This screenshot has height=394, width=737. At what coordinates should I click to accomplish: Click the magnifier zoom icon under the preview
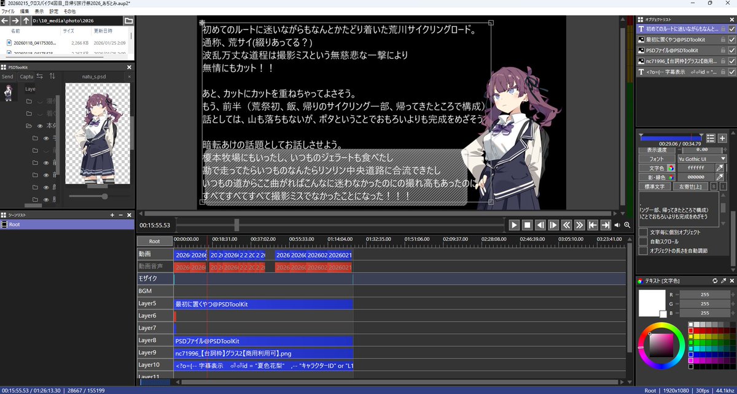point(627,225)
